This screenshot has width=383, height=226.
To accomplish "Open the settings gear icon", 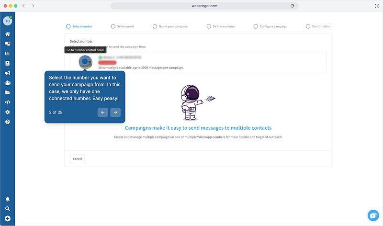I will (7, 112).
